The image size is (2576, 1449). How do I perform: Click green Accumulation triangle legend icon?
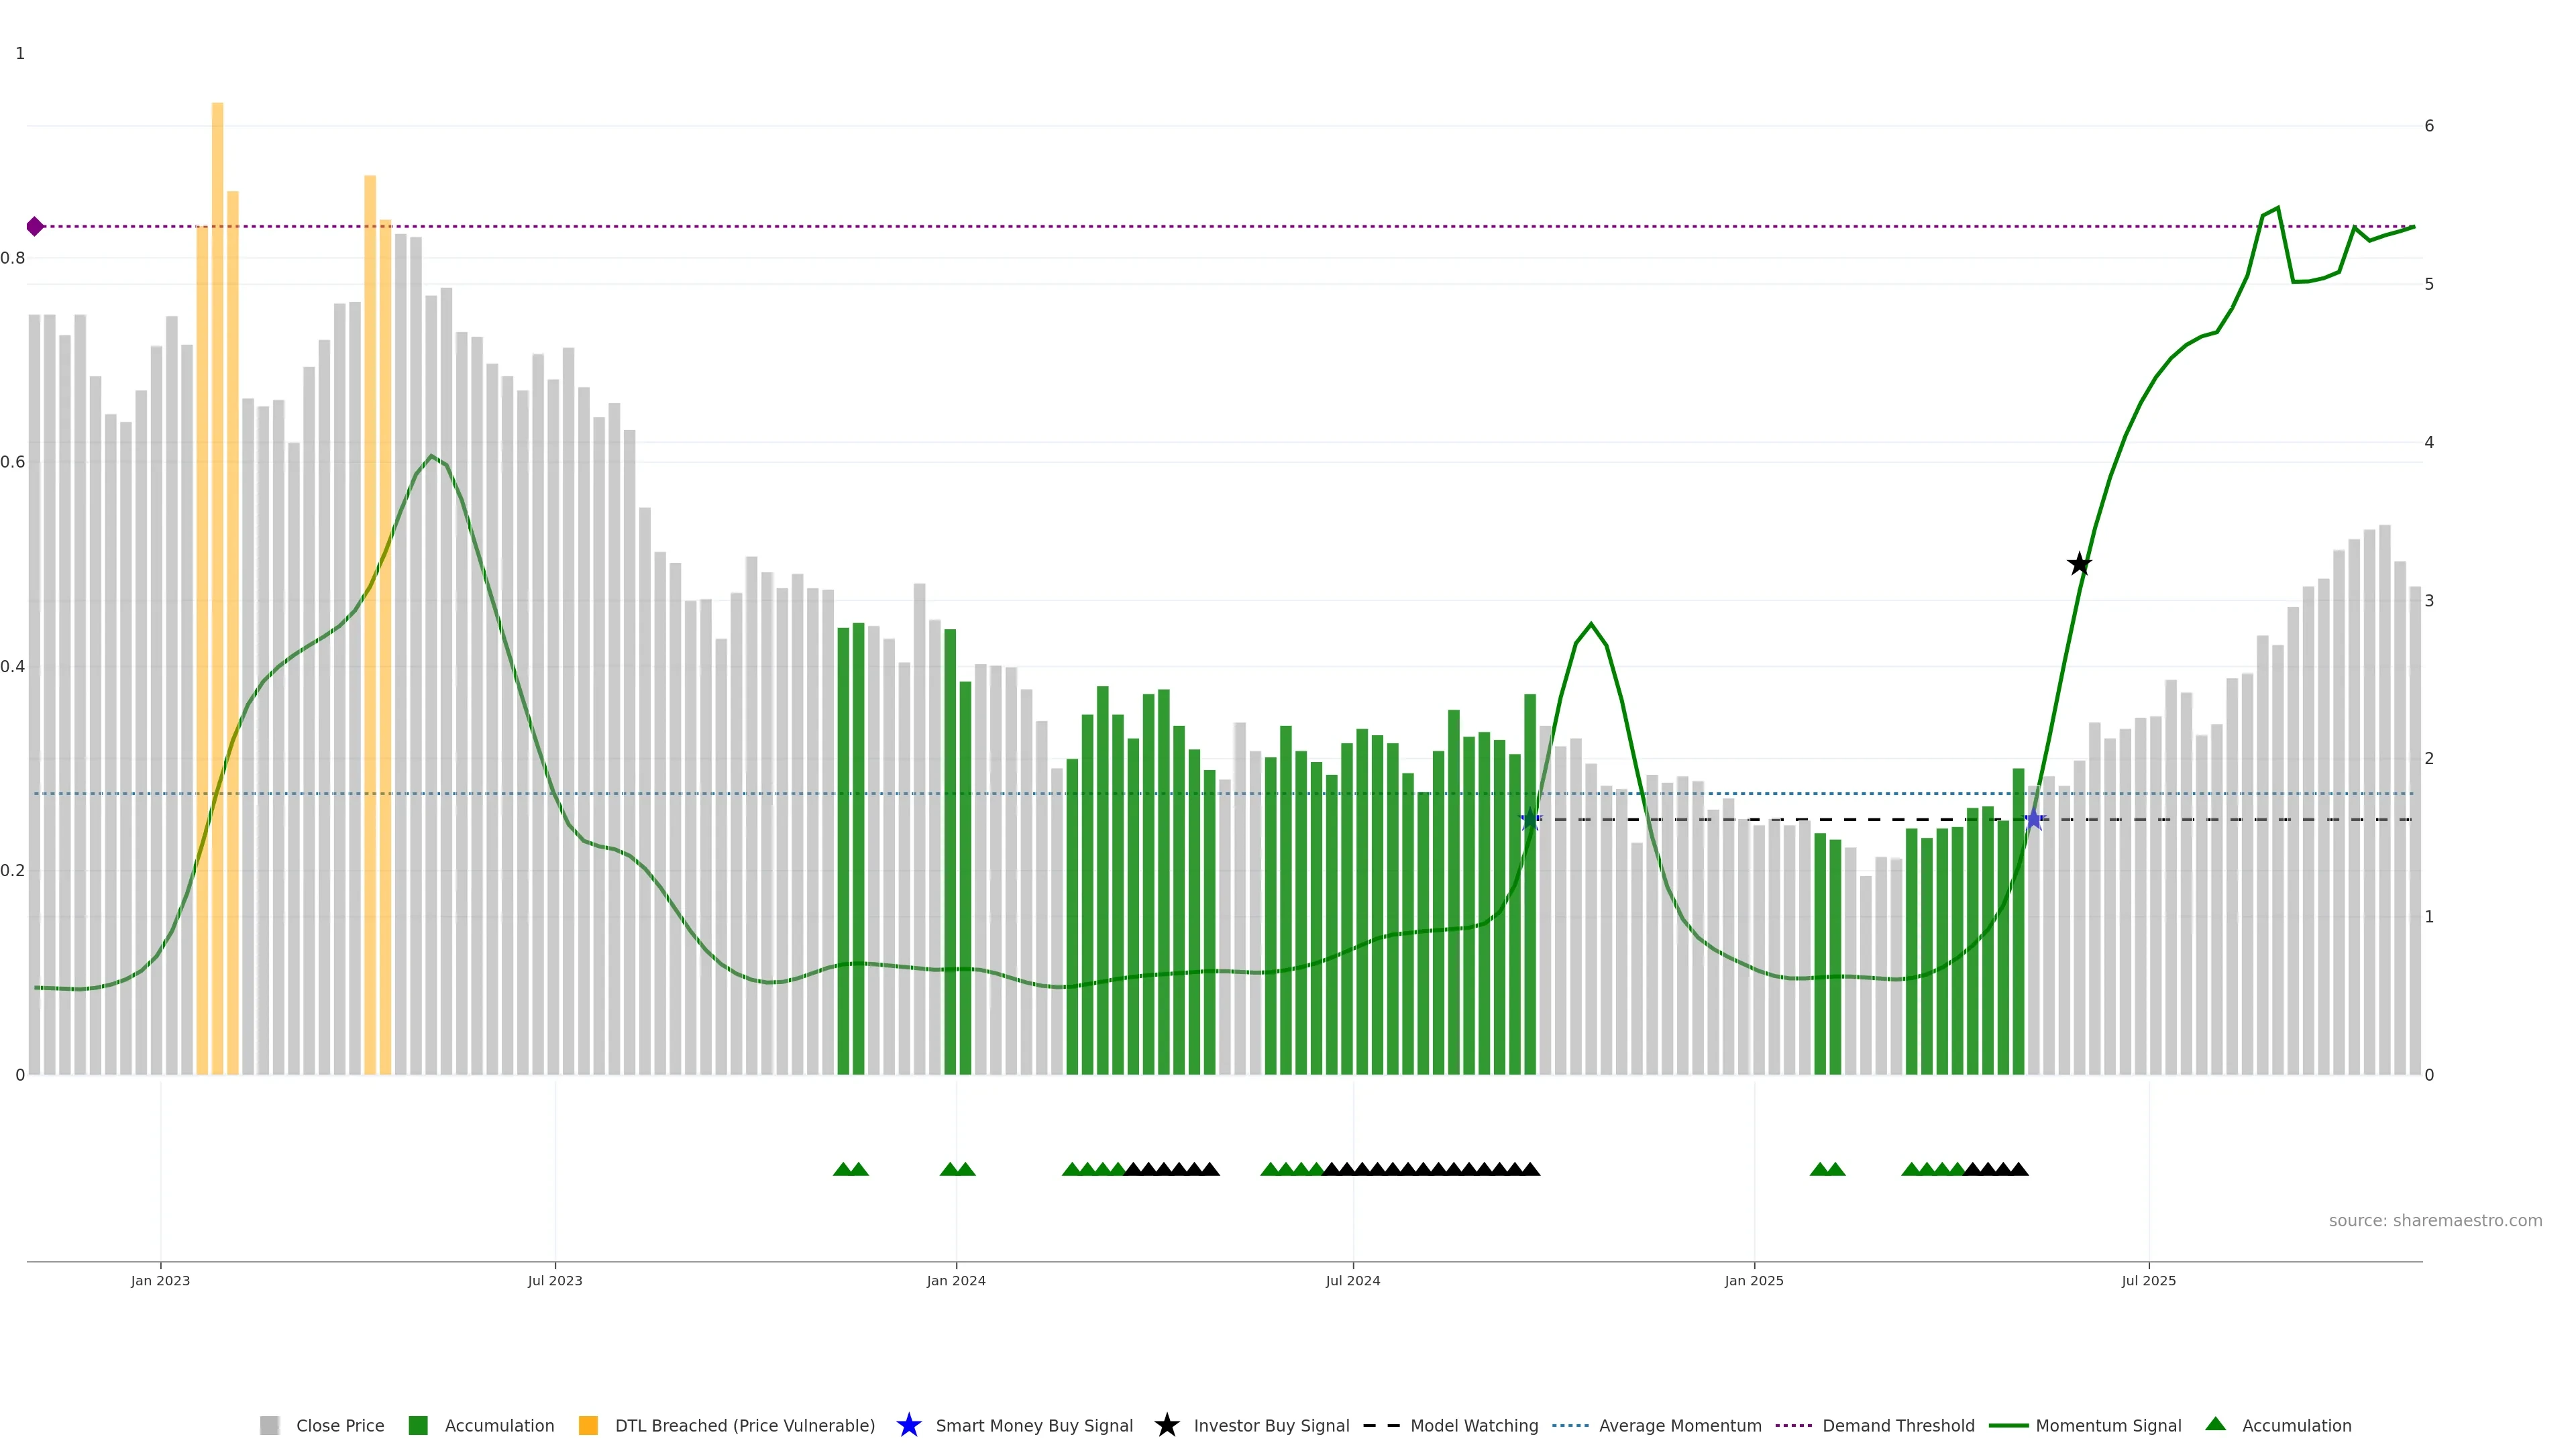pos(2215,1424)
